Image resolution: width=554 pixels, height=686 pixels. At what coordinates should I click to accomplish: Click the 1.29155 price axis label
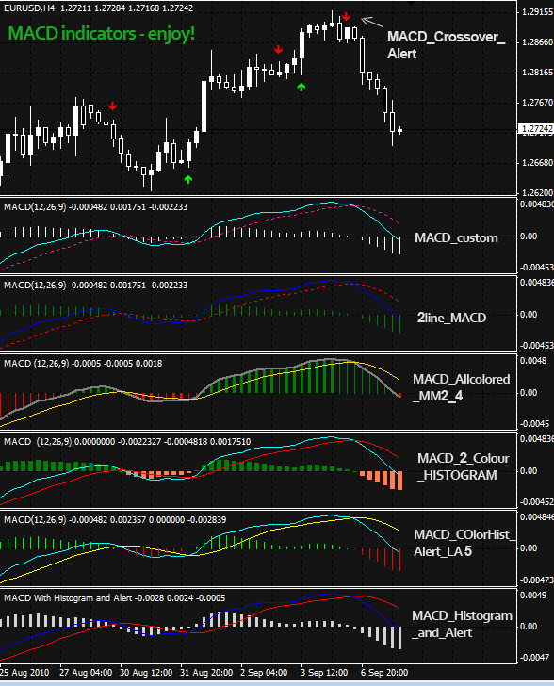tap(537, 12)
